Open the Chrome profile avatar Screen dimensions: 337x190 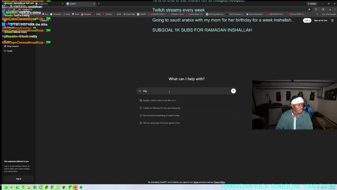pos(330,9)
